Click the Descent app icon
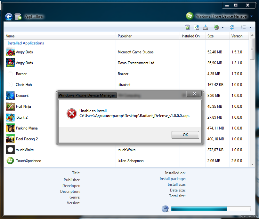 pos(10,95)
